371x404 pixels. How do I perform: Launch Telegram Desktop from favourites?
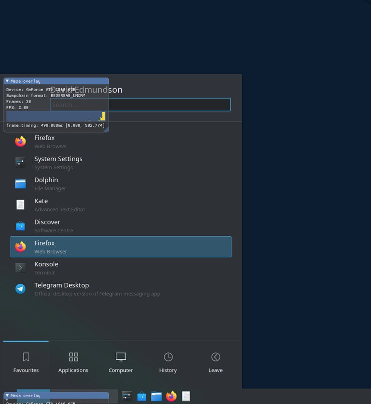pos(121,289)
